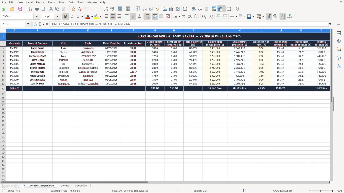Viewport: 344px width, 193px height.
Task: Toggle Print Preview
Action: (x=44, y=9)
